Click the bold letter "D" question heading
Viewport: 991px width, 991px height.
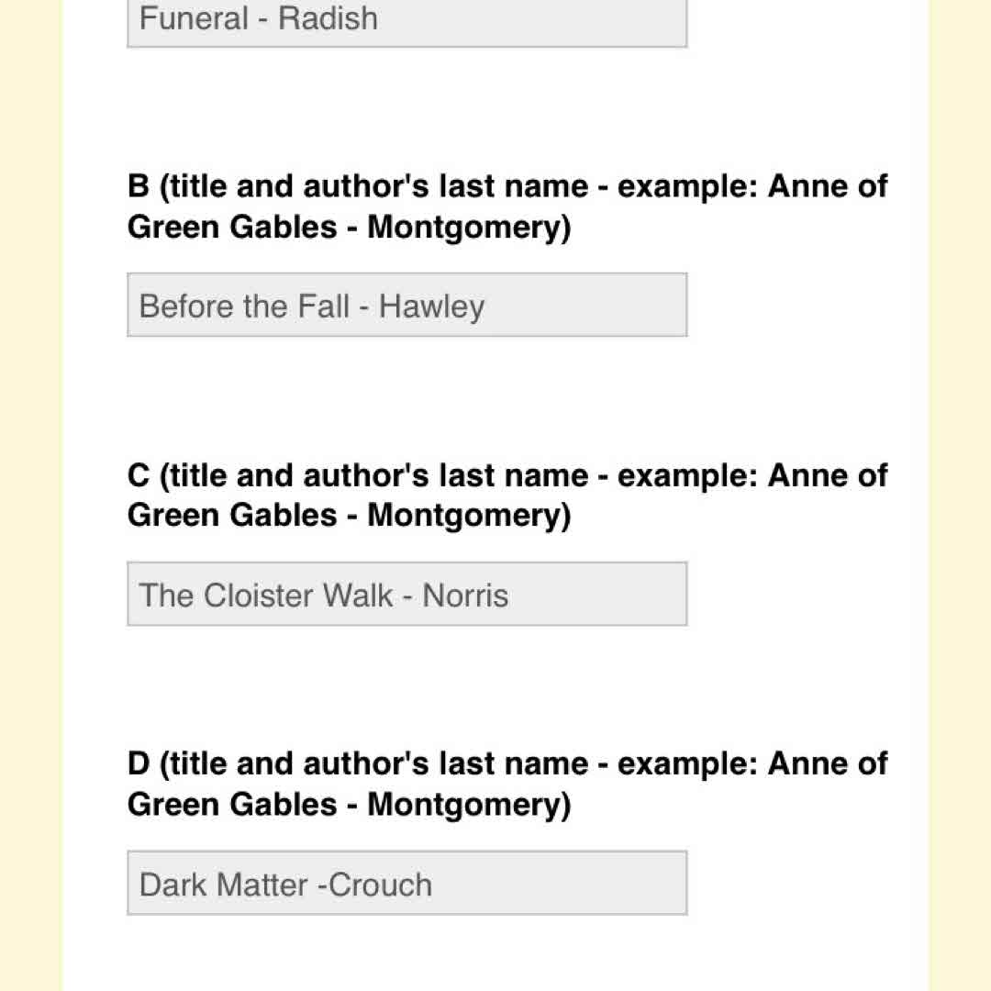(x=139, y=764)
